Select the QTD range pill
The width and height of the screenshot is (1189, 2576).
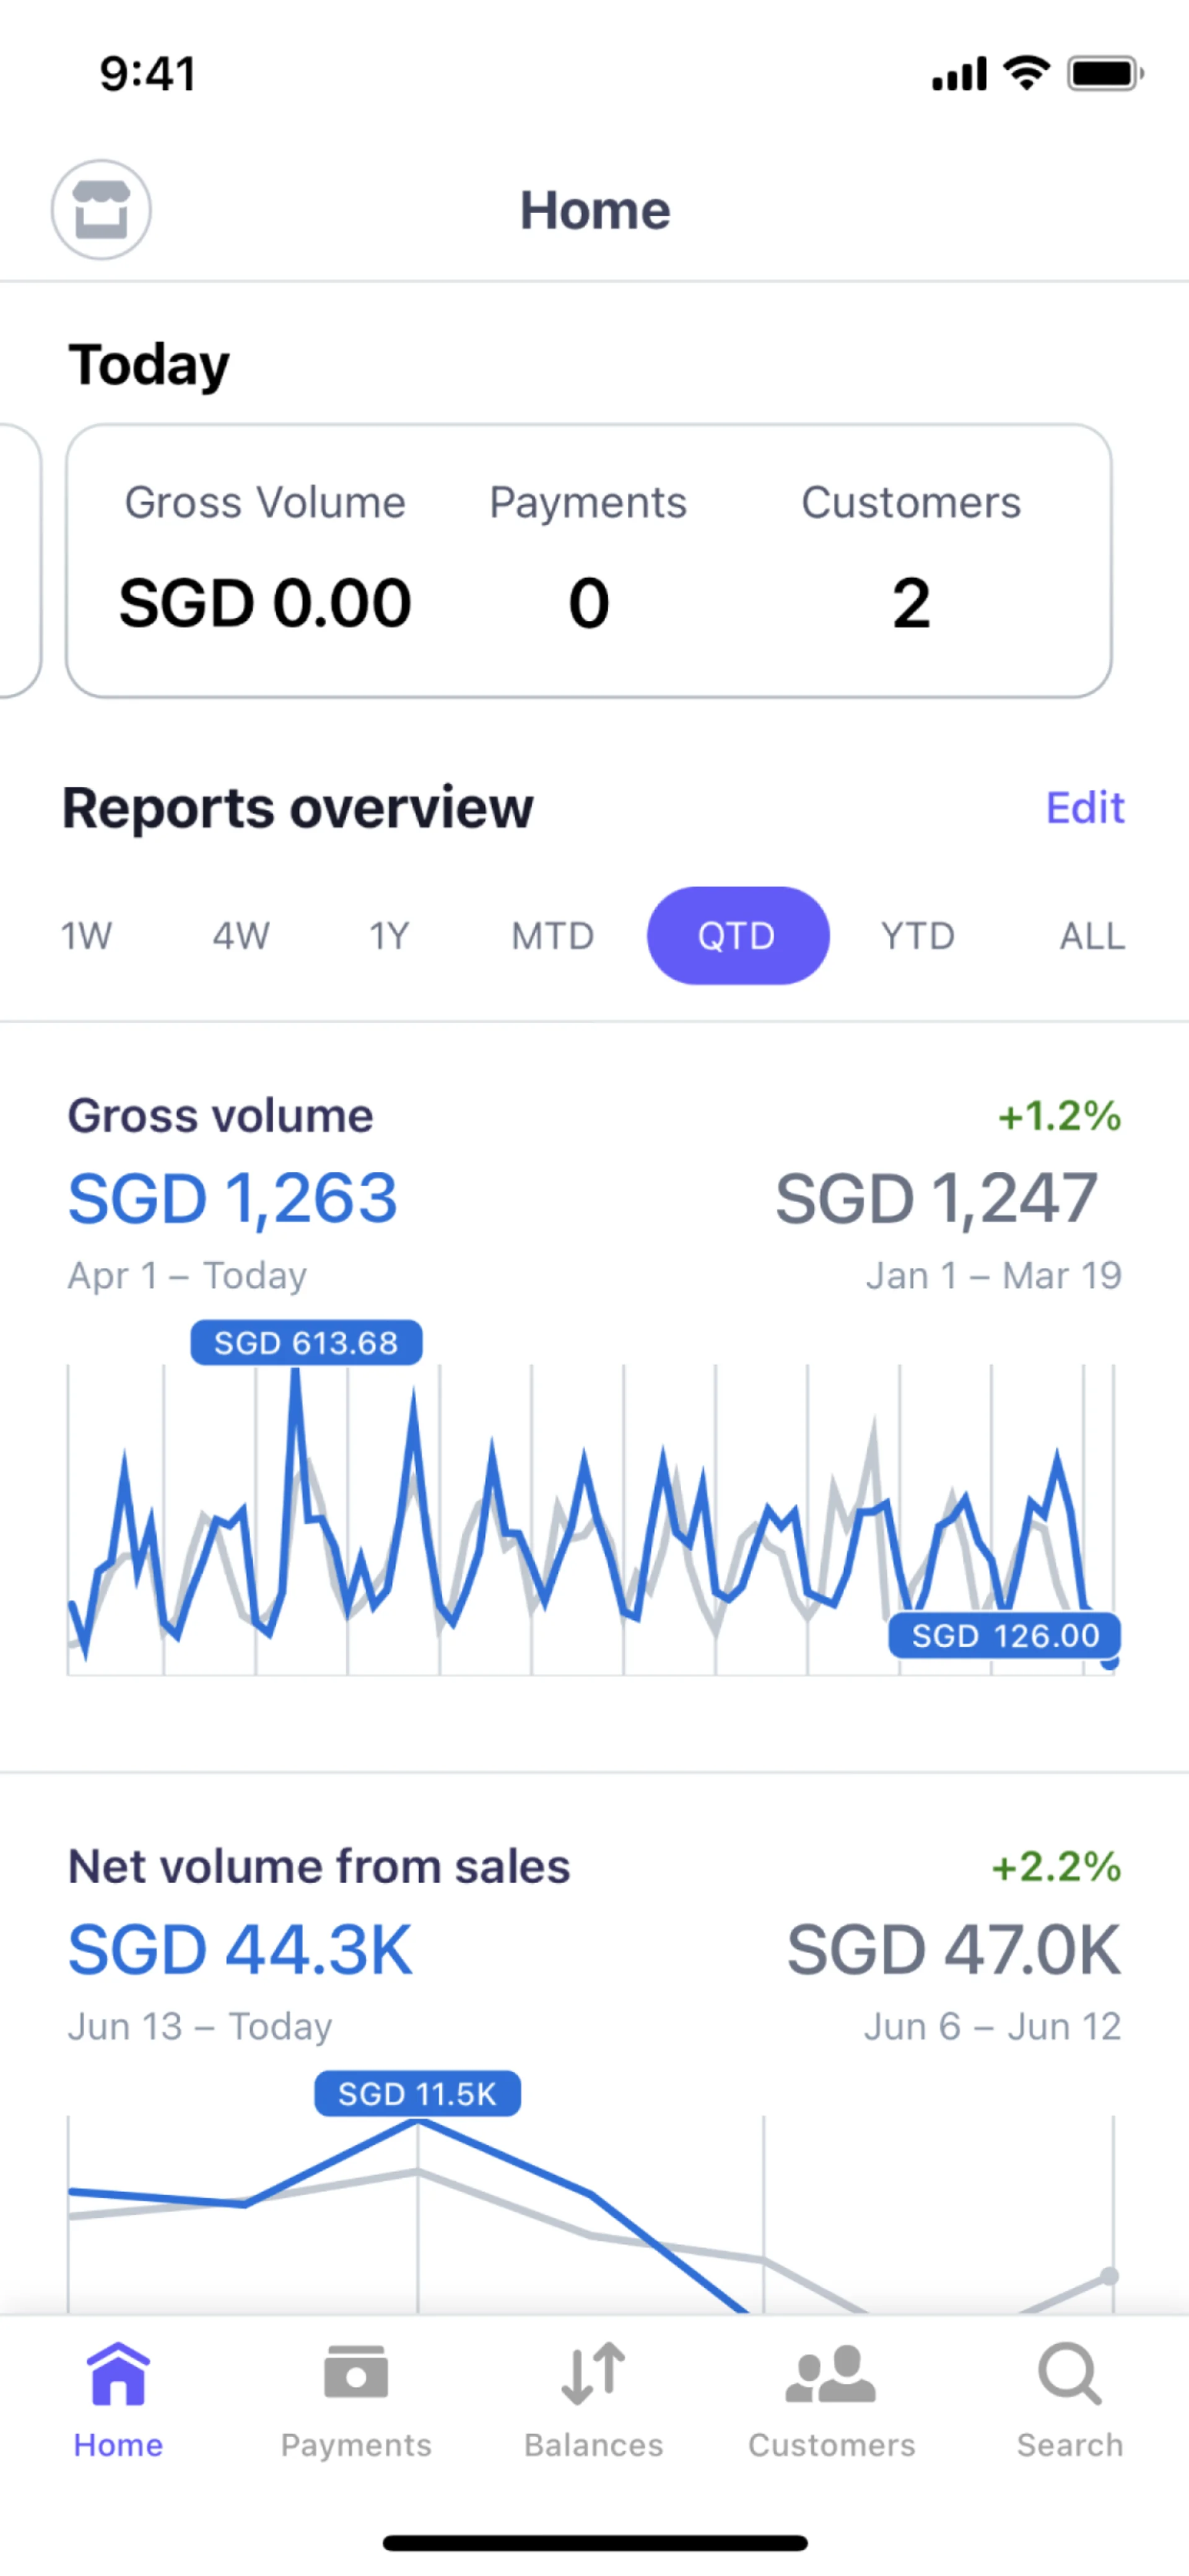738,936
